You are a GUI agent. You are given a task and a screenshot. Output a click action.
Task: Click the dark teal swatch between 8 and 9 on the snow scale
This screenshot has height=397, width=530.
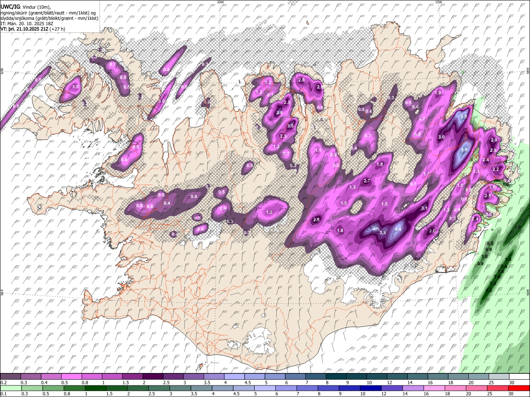point(336,377)
